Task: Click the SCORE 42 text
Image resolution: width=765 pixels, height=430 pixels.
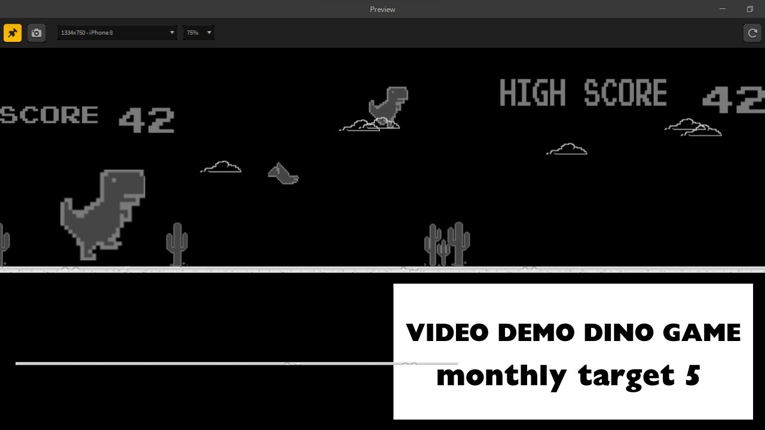Action: pyautogui.click(x=87, y=119)
